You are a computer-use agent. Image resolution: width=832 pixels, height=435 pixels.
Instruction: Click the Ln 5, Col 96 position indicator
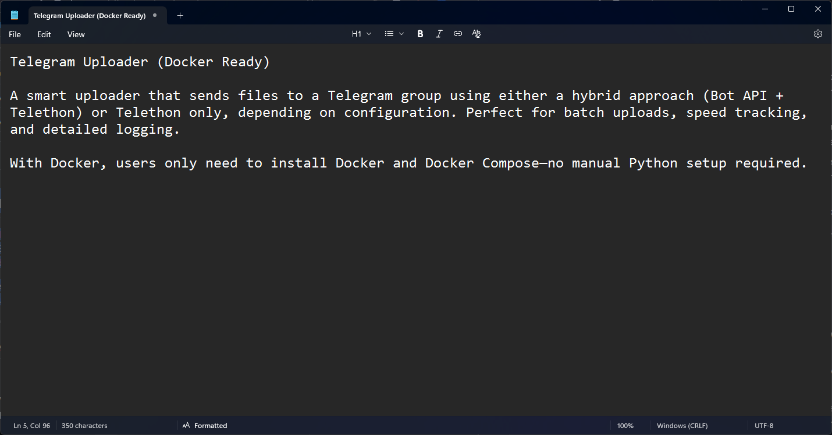(x=32, y=426)
